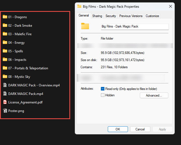Select the '08 - Mystic Sky' label
Screen dimensions: 181x145
pos(19,77)
